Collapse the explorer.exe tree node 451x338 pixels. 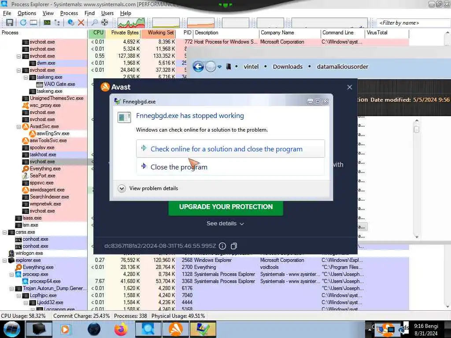(4, 261)
